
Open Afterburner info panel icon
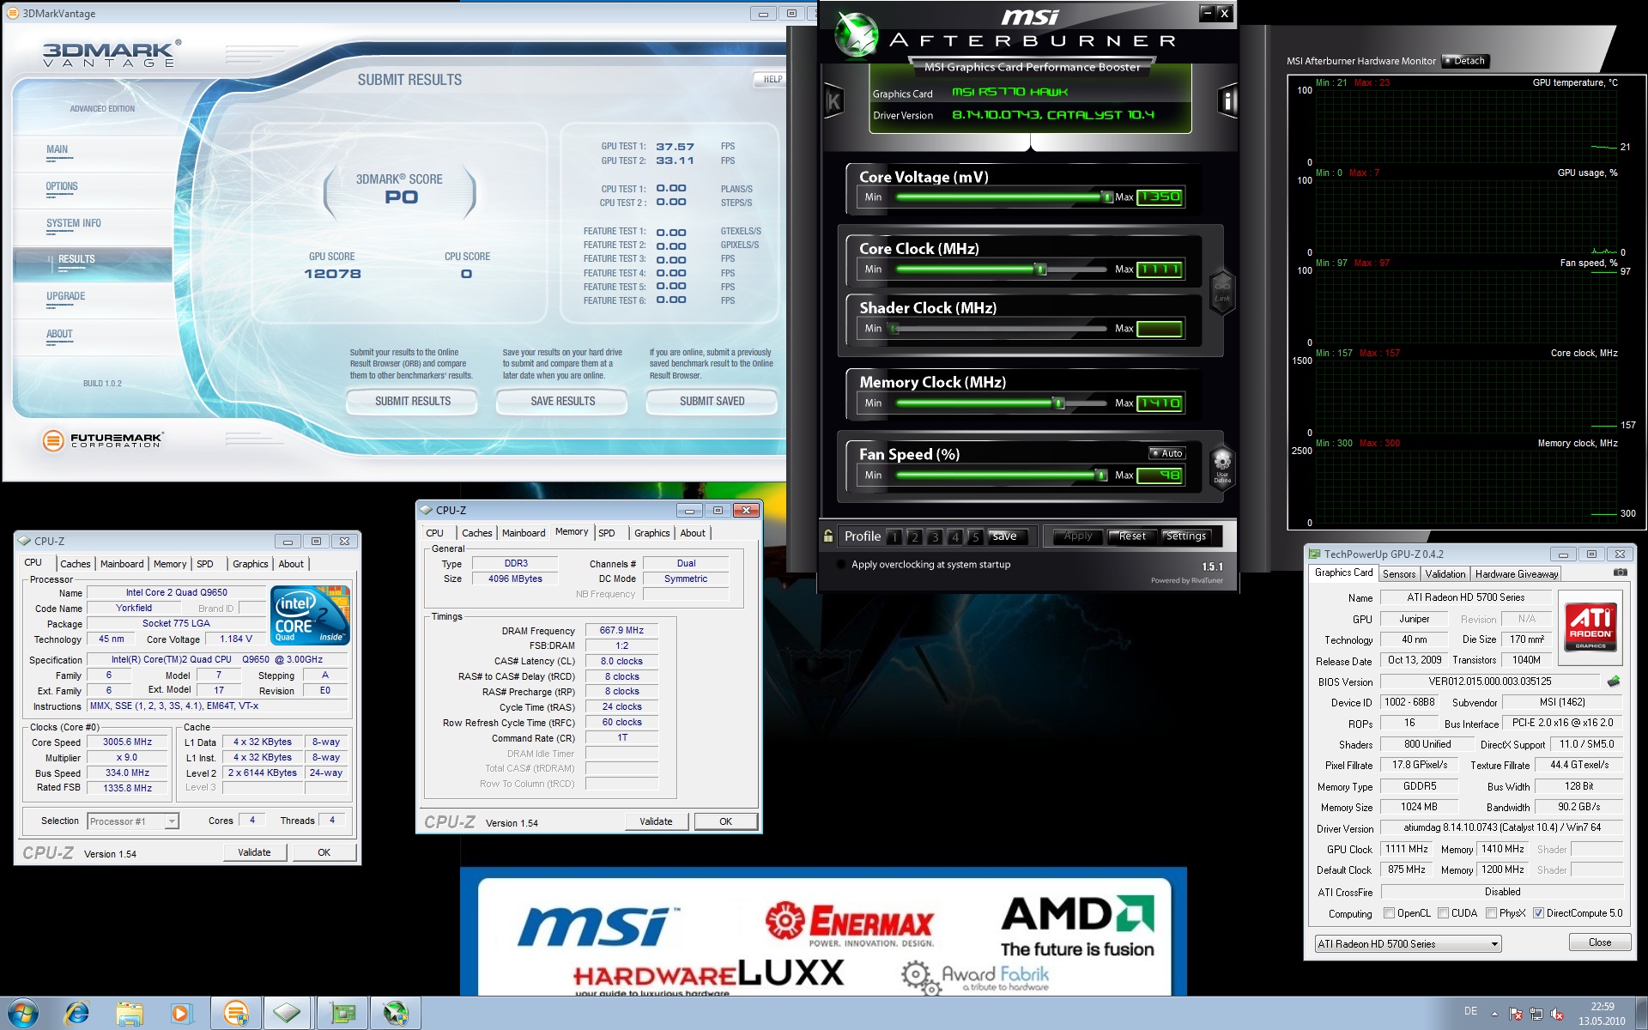1227,101
